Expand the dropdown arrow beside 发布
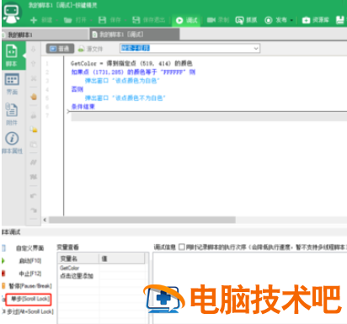The width and height of the screenshot is (347, 324). 291,20
